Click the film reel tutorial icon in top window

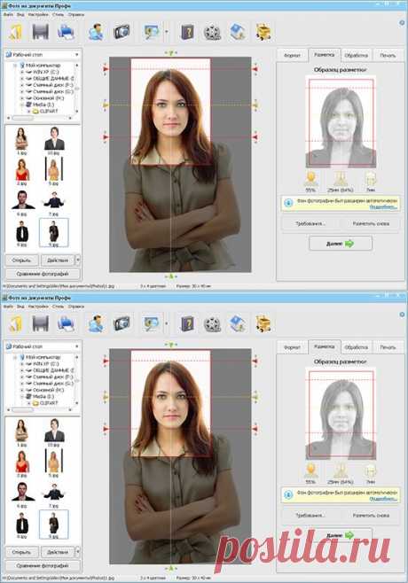pos(213,33)
